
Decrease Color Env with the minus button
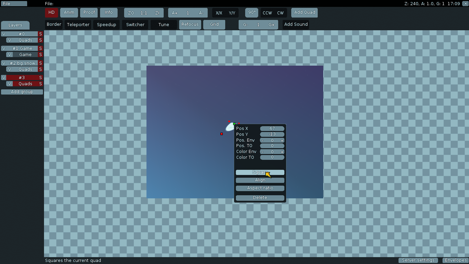point(263,152)
